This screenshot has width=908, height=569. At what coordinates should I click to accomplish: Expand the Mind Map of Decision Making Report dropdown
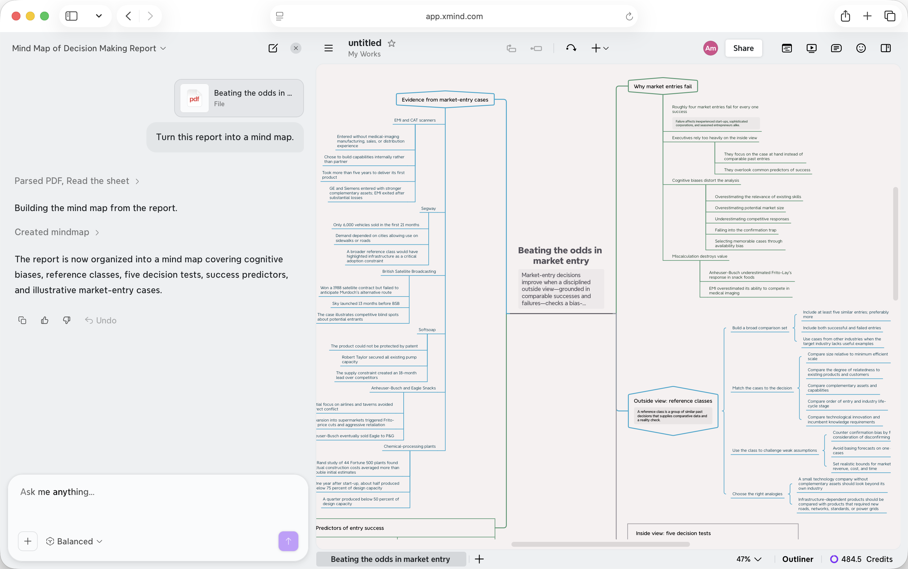pyautogui.click(x=89, y=48)
